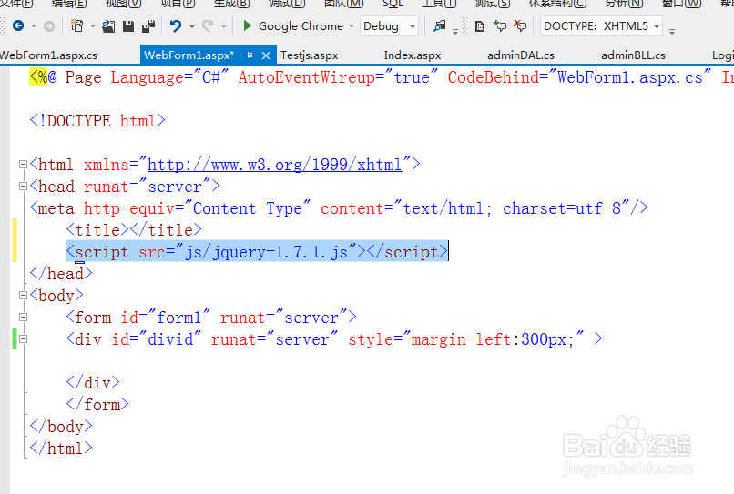
Task: Open the DOCTYPE: XHTML5 target schema dropdown
Action: pyautogui.click(x=601, y=26)
